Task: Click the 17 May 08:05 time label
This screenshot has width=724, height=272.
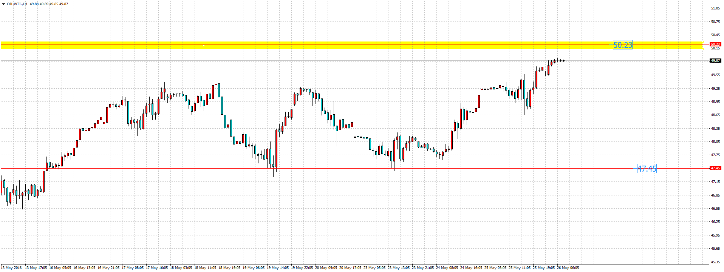Action: click(132, 268)
